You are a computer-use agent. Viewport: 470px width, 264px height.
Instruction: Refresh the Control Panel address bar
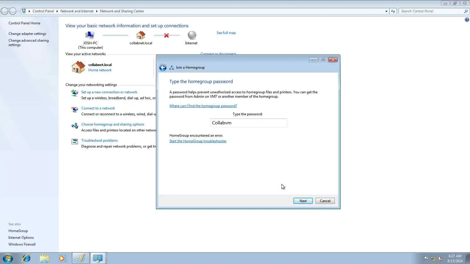coord(393,11)
